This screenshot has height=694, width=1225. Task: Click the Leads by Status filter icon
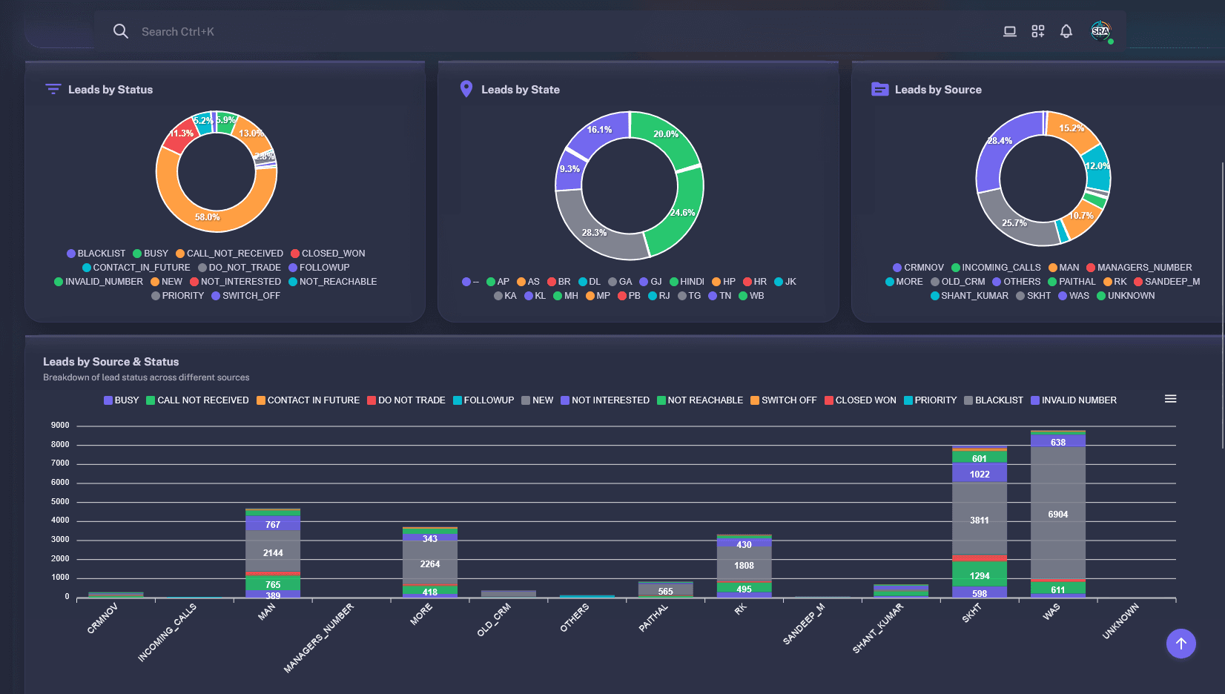tap(53, 89)
